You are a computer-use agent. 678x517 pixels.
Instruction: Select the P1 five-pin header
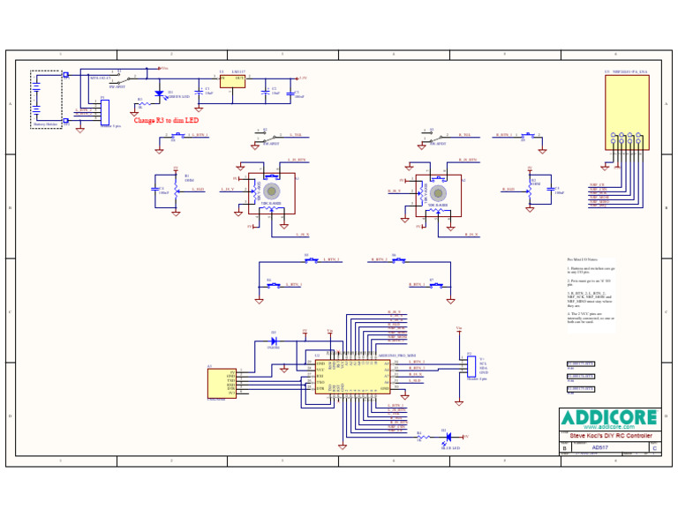(105, 112)
